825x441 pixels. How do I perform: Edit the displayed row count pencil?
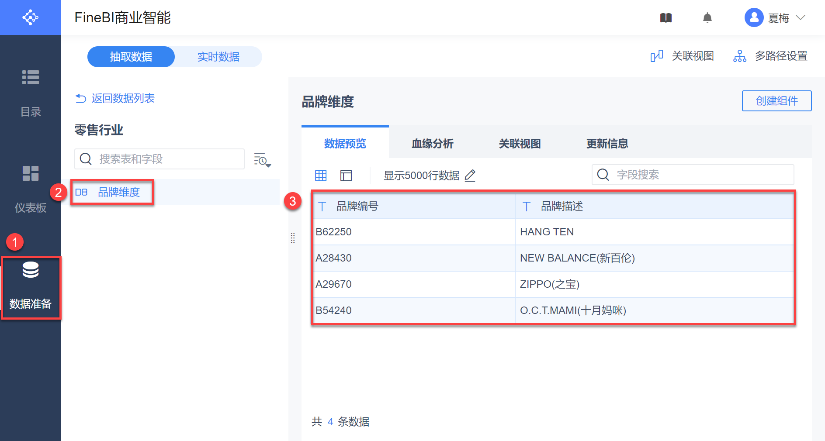(470, 176)
